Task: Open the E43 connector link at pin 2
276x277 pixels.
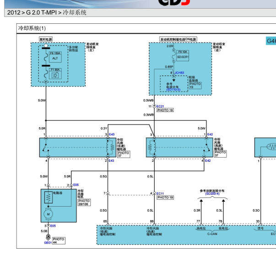Action: point(111,160)
